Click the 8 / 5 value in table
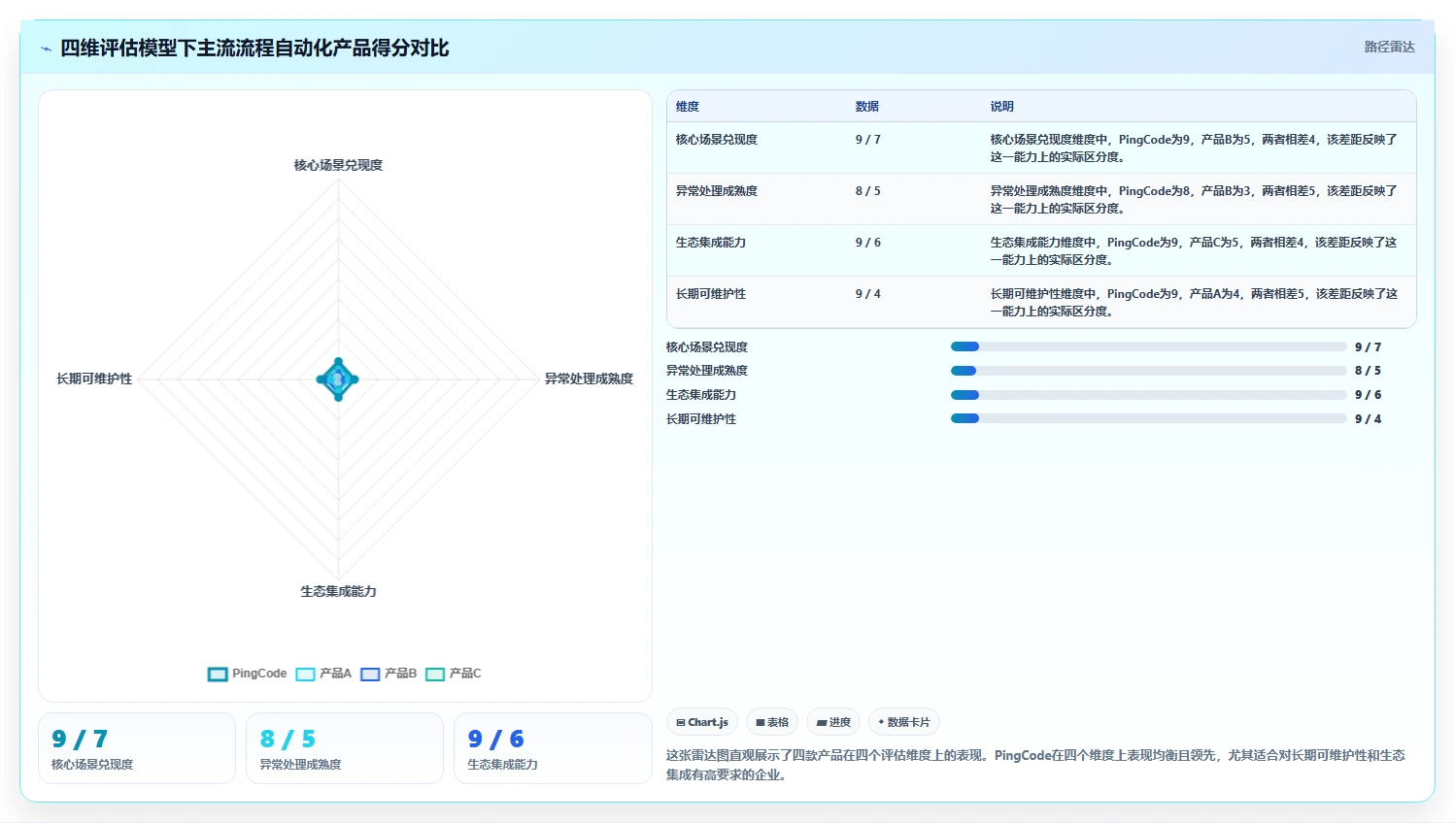Image resolution: width=1455 pixels, height=823 pixels. pyautogui.click(x=868, y=191)
